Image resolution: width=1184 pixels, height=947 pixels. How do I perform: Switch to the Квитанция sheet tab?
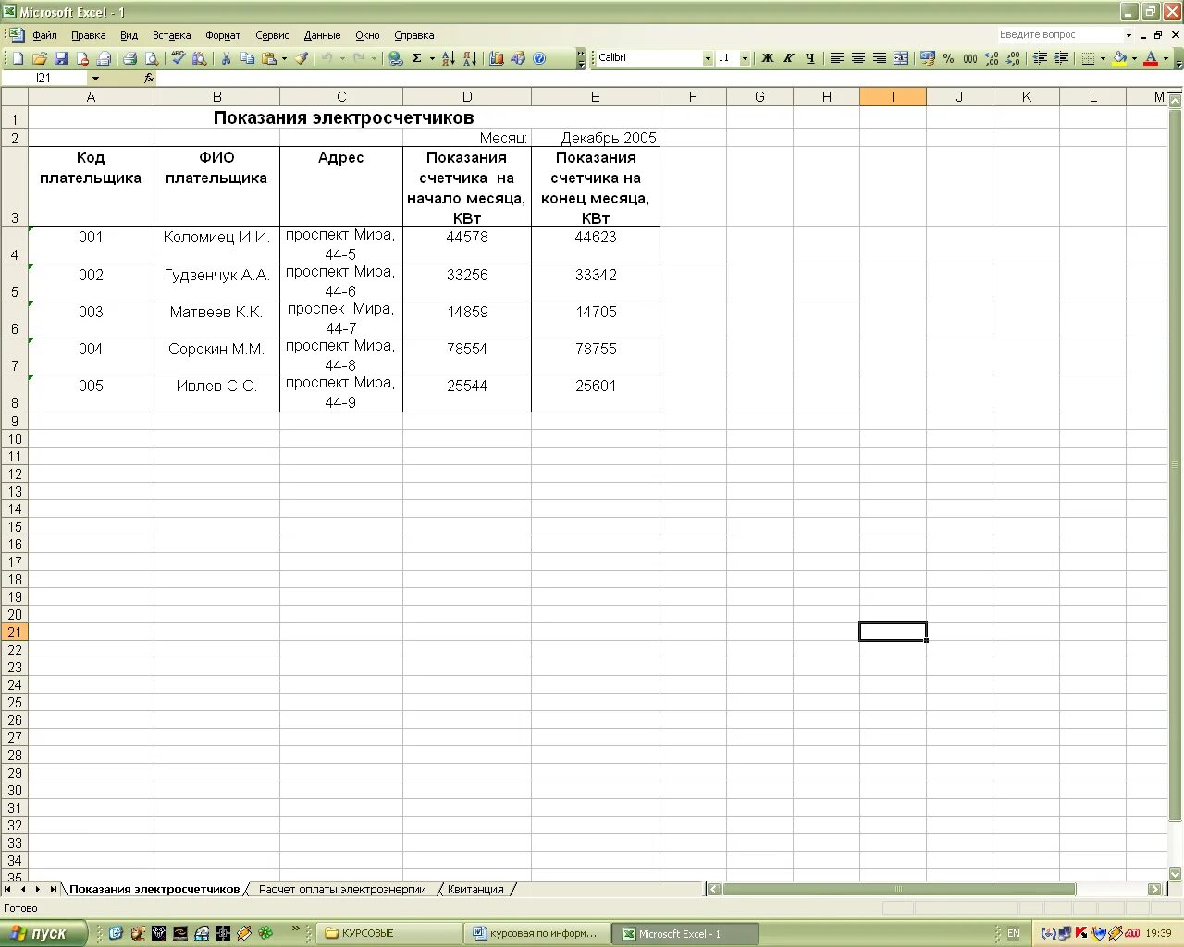coord(475,890)
